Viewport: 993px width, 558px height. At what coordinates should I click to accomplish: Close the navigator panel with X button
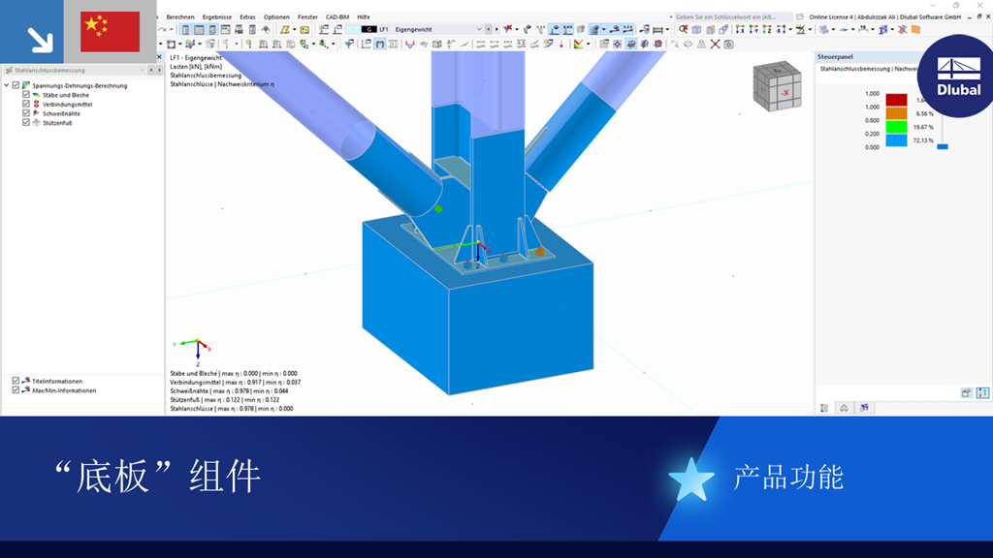click(160, 57)
